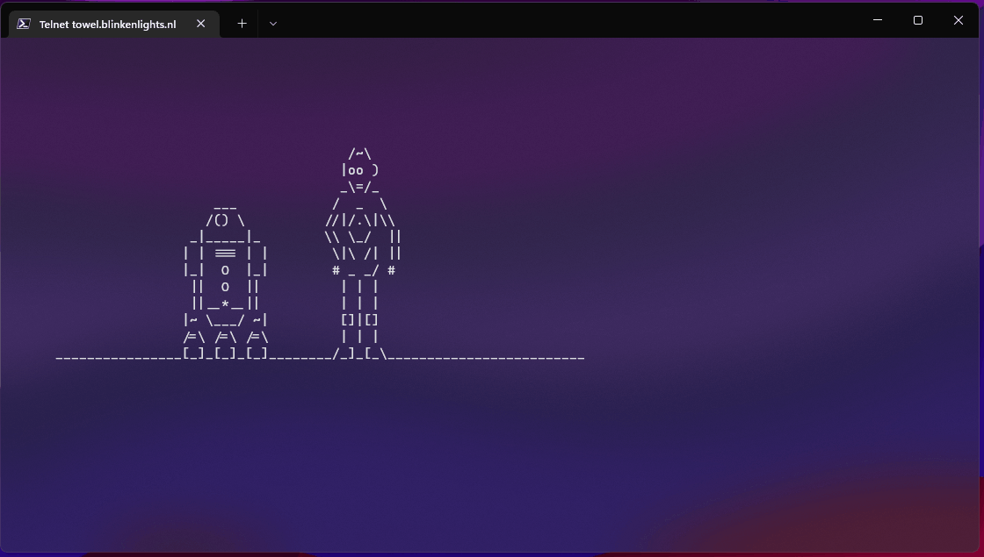Select the Telnet towel.blinkenlights.nl tab
Image resolution: width=984 pixels, height=557 pixels.
[x=113, y=24]
